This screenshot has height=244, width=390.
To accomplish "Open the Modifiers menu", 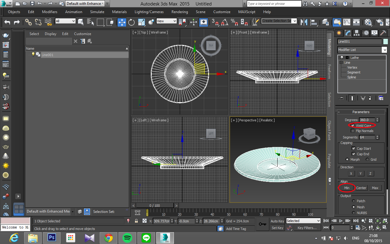I will pyautogui.click(x=49, y=12).
